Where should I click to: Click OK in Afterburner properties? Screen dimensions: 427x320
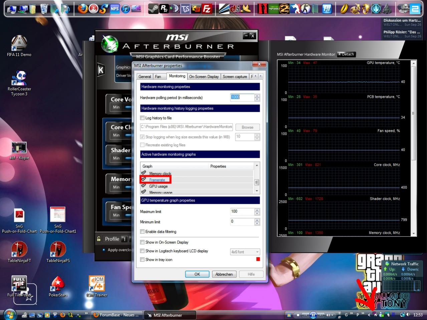[197, 274]
